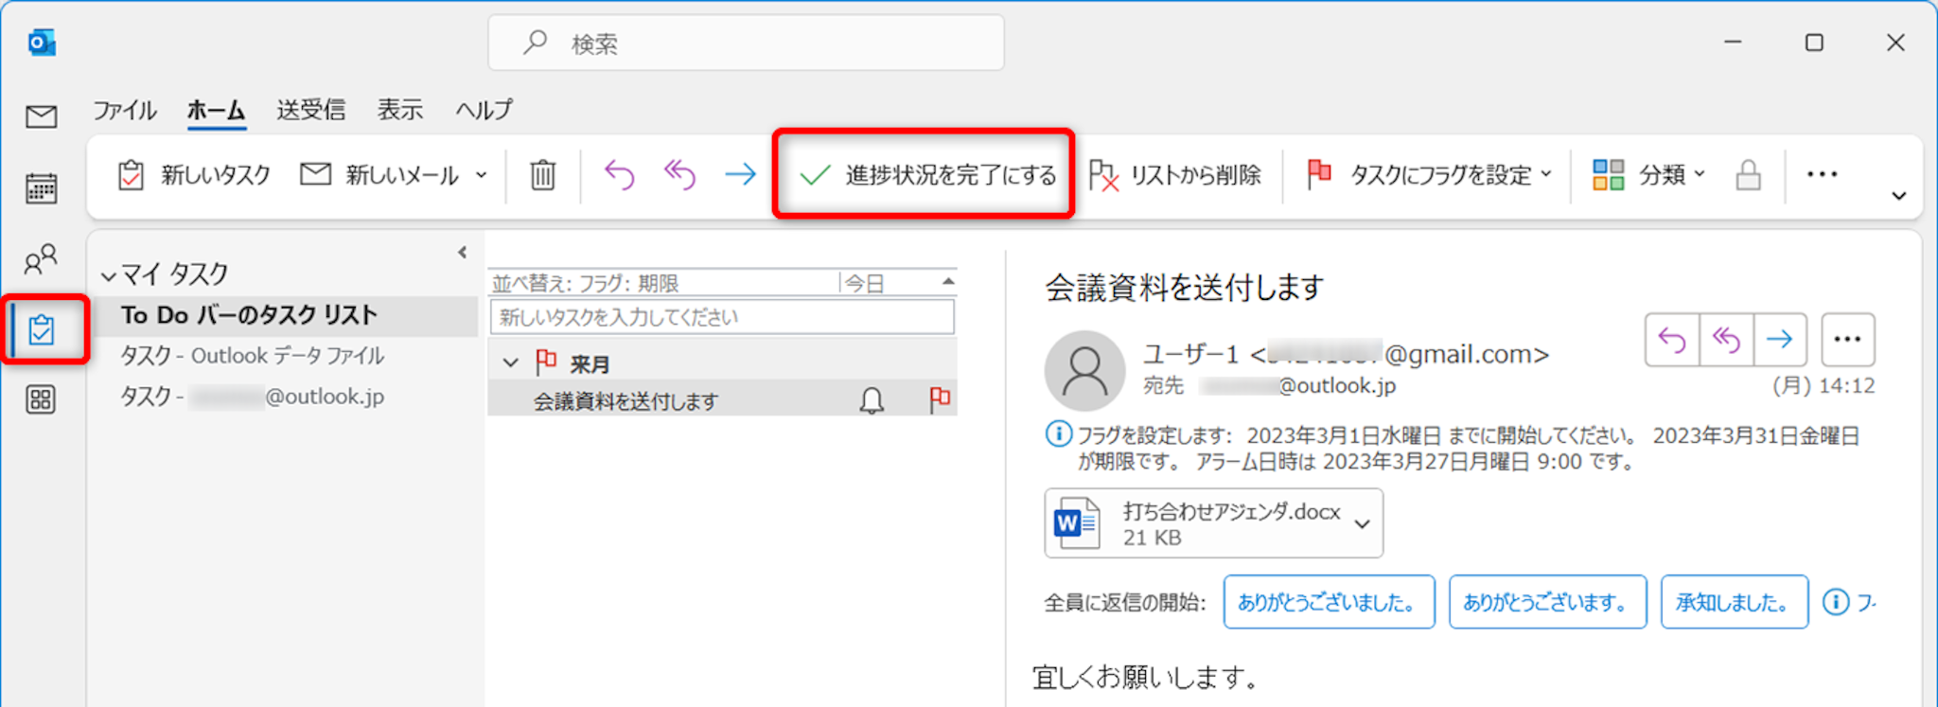Open the Calendar view in sidebar
This screenshot has height=707, width=1938.
click(x=41, y=188)
